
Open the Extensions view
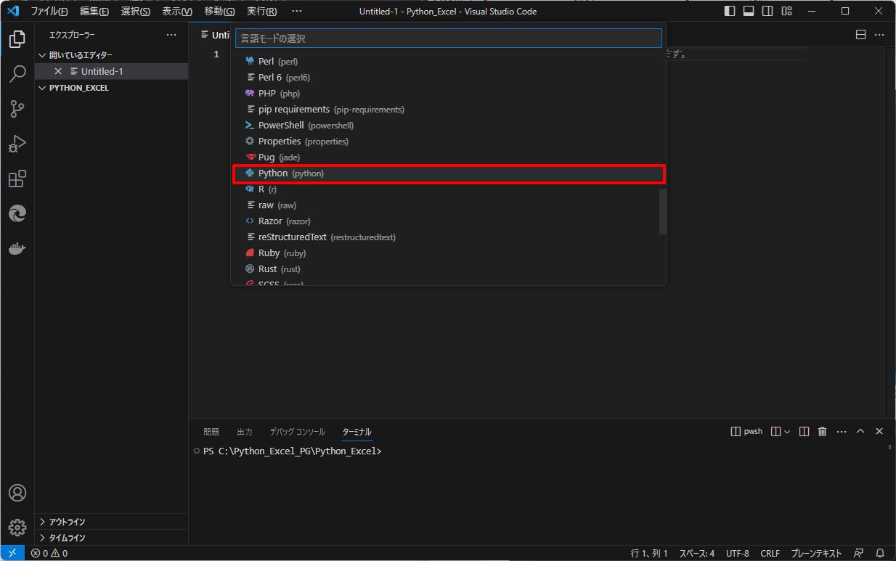point(17,179)
